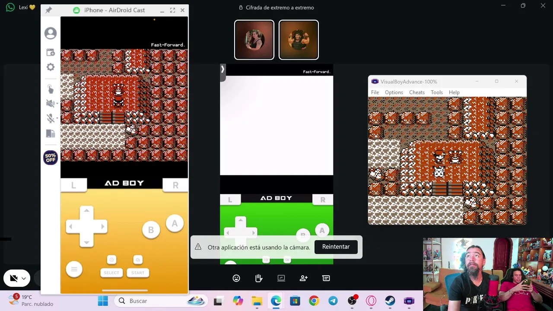Screen dimensions: 553x311
Task: Open Options menu in VisualBoyAdvance
Action: tap(394, 92)
